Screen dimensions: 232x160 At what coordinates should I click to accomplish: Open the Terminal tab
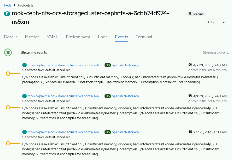[x=144, y=37]
